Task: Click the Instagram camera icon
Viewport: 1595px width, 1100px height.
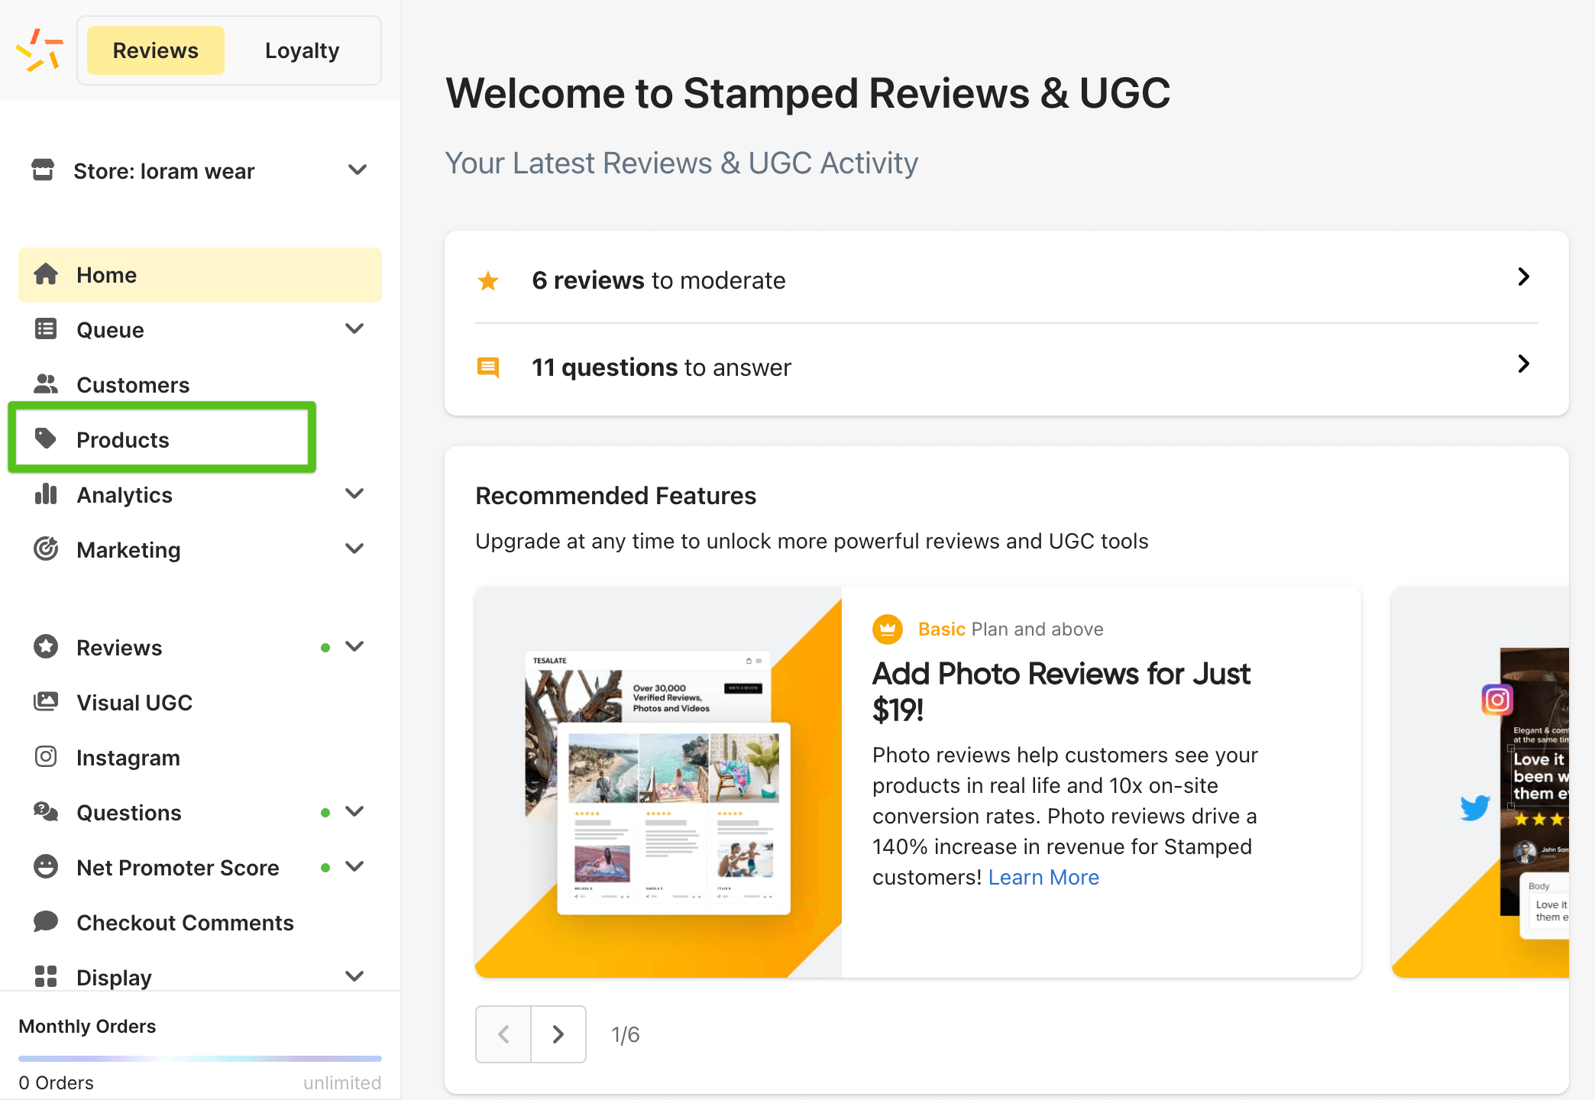Action: (46, 757)
